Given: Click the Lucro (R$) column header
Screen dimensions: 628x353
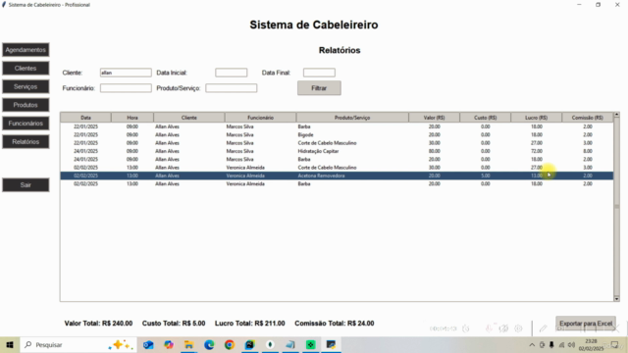Looking at the screenshot, I should click(537, 118).
